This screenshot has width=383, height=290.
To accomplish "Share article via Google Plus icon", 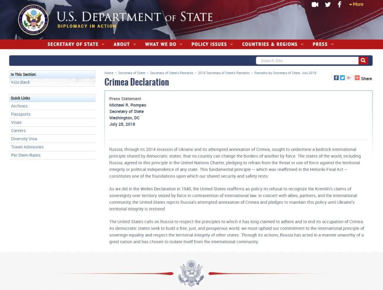I will (x=349, y=78).
